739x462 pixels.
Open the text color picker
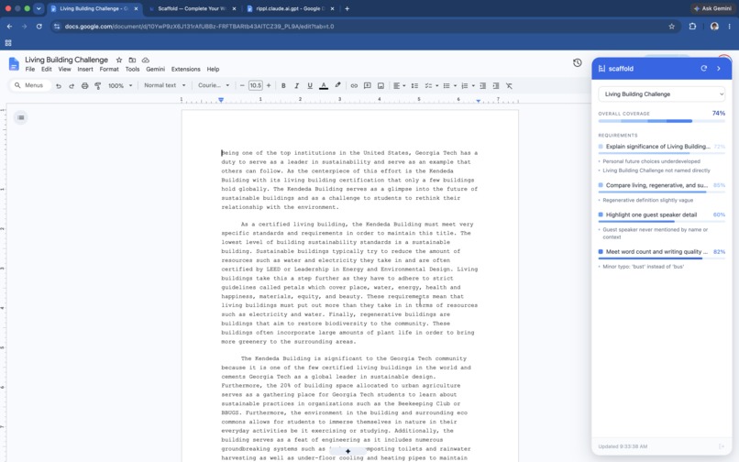pos(324,86)
